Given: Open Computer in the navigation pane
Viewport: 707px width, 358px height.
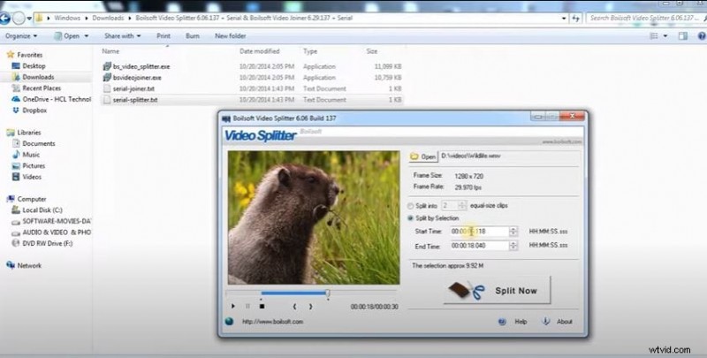Looking at the screenshot, I should pyautogui.click(x=32, y=199).
